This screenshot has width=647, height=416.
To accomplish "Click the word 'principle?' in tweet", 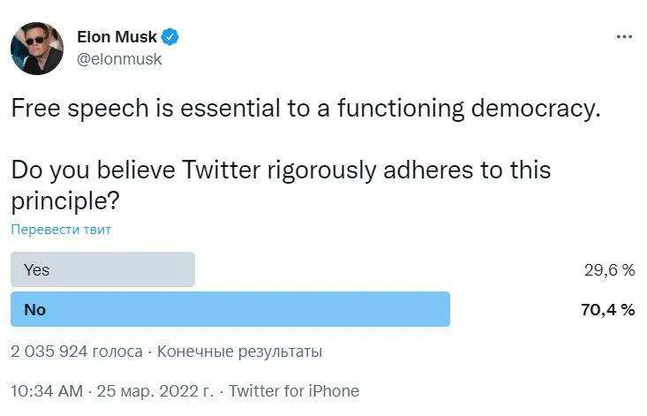I will click(x=65, y=201).
